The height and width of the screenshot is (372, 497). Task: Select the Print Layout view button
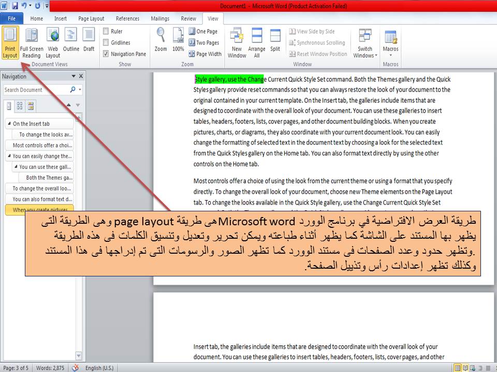coord(10,43)
